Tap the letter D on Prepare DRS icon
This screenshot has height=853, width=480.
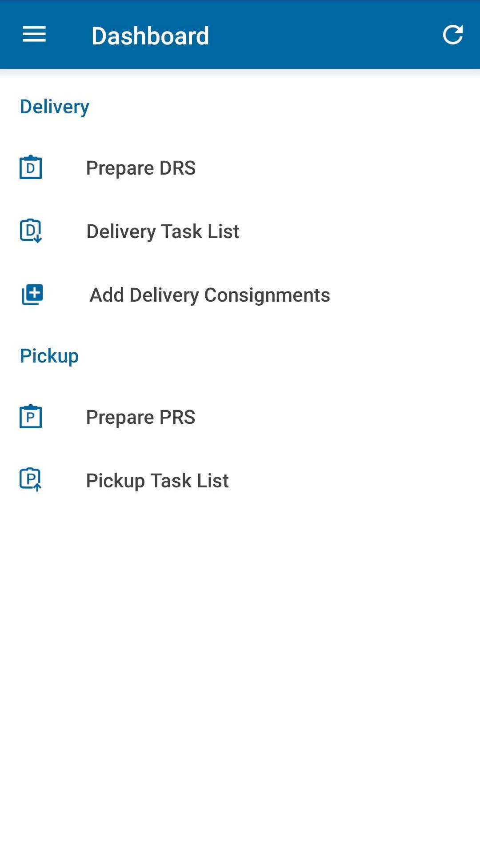point(31,169)
